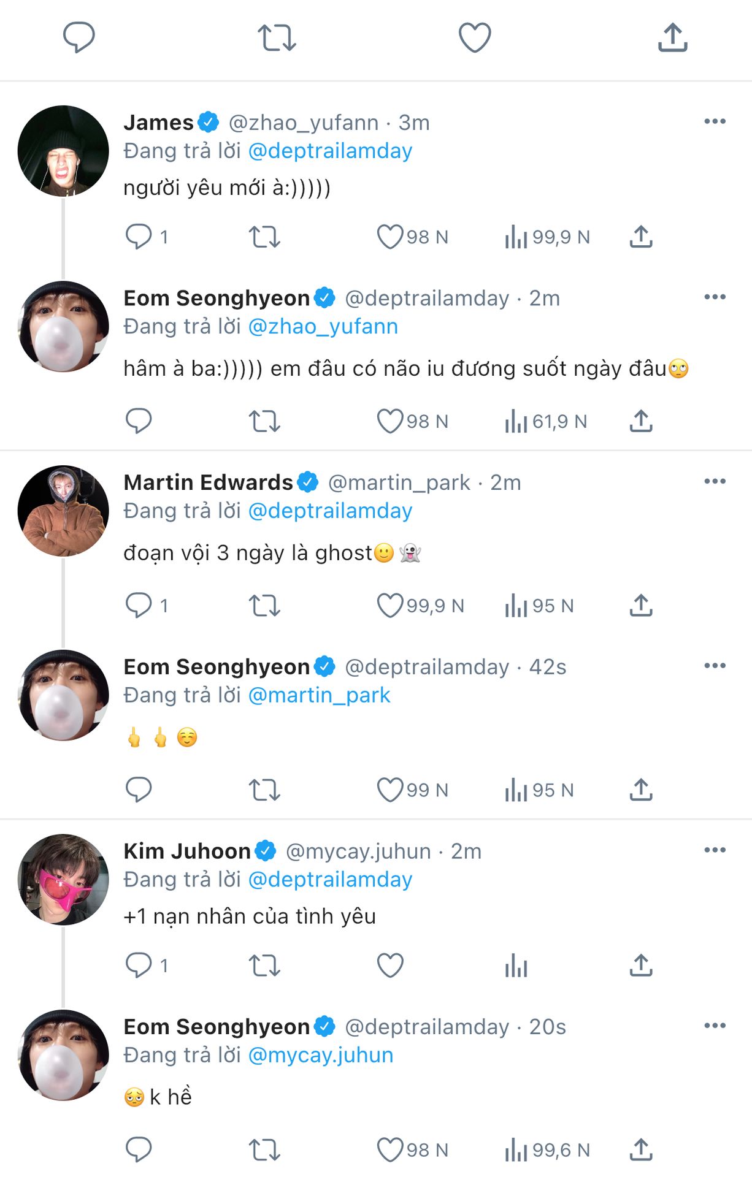Screen dimensions: 752x1177
Task: Like Martin Edwards' tweet with 99,9 N
Action: coord(390,606)
